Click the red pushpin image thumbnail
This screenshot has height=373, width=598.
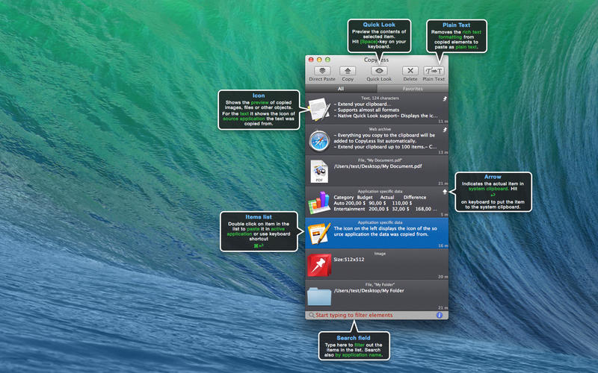click(x=319, y=264)
